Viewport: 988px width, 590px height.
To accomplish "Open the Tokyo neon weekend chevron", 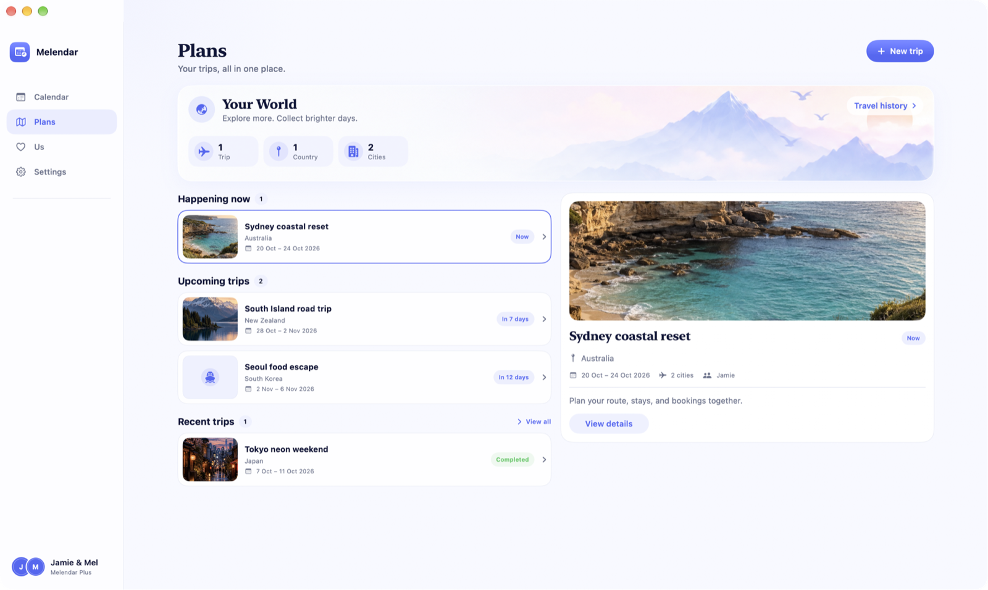I will click(x=544, y=460).
